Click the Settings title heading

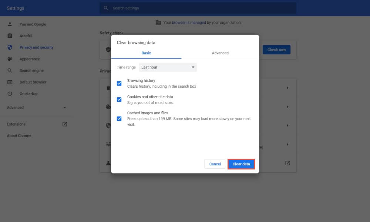[x=16, y=8]
